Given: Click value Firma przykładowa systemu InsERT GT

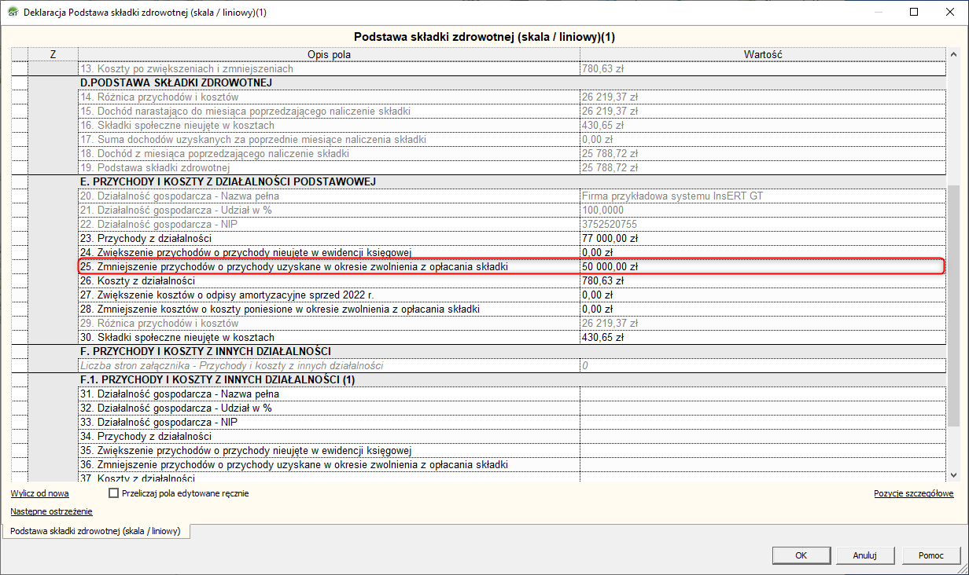Looking at the screenshot, I should (762, 196).
